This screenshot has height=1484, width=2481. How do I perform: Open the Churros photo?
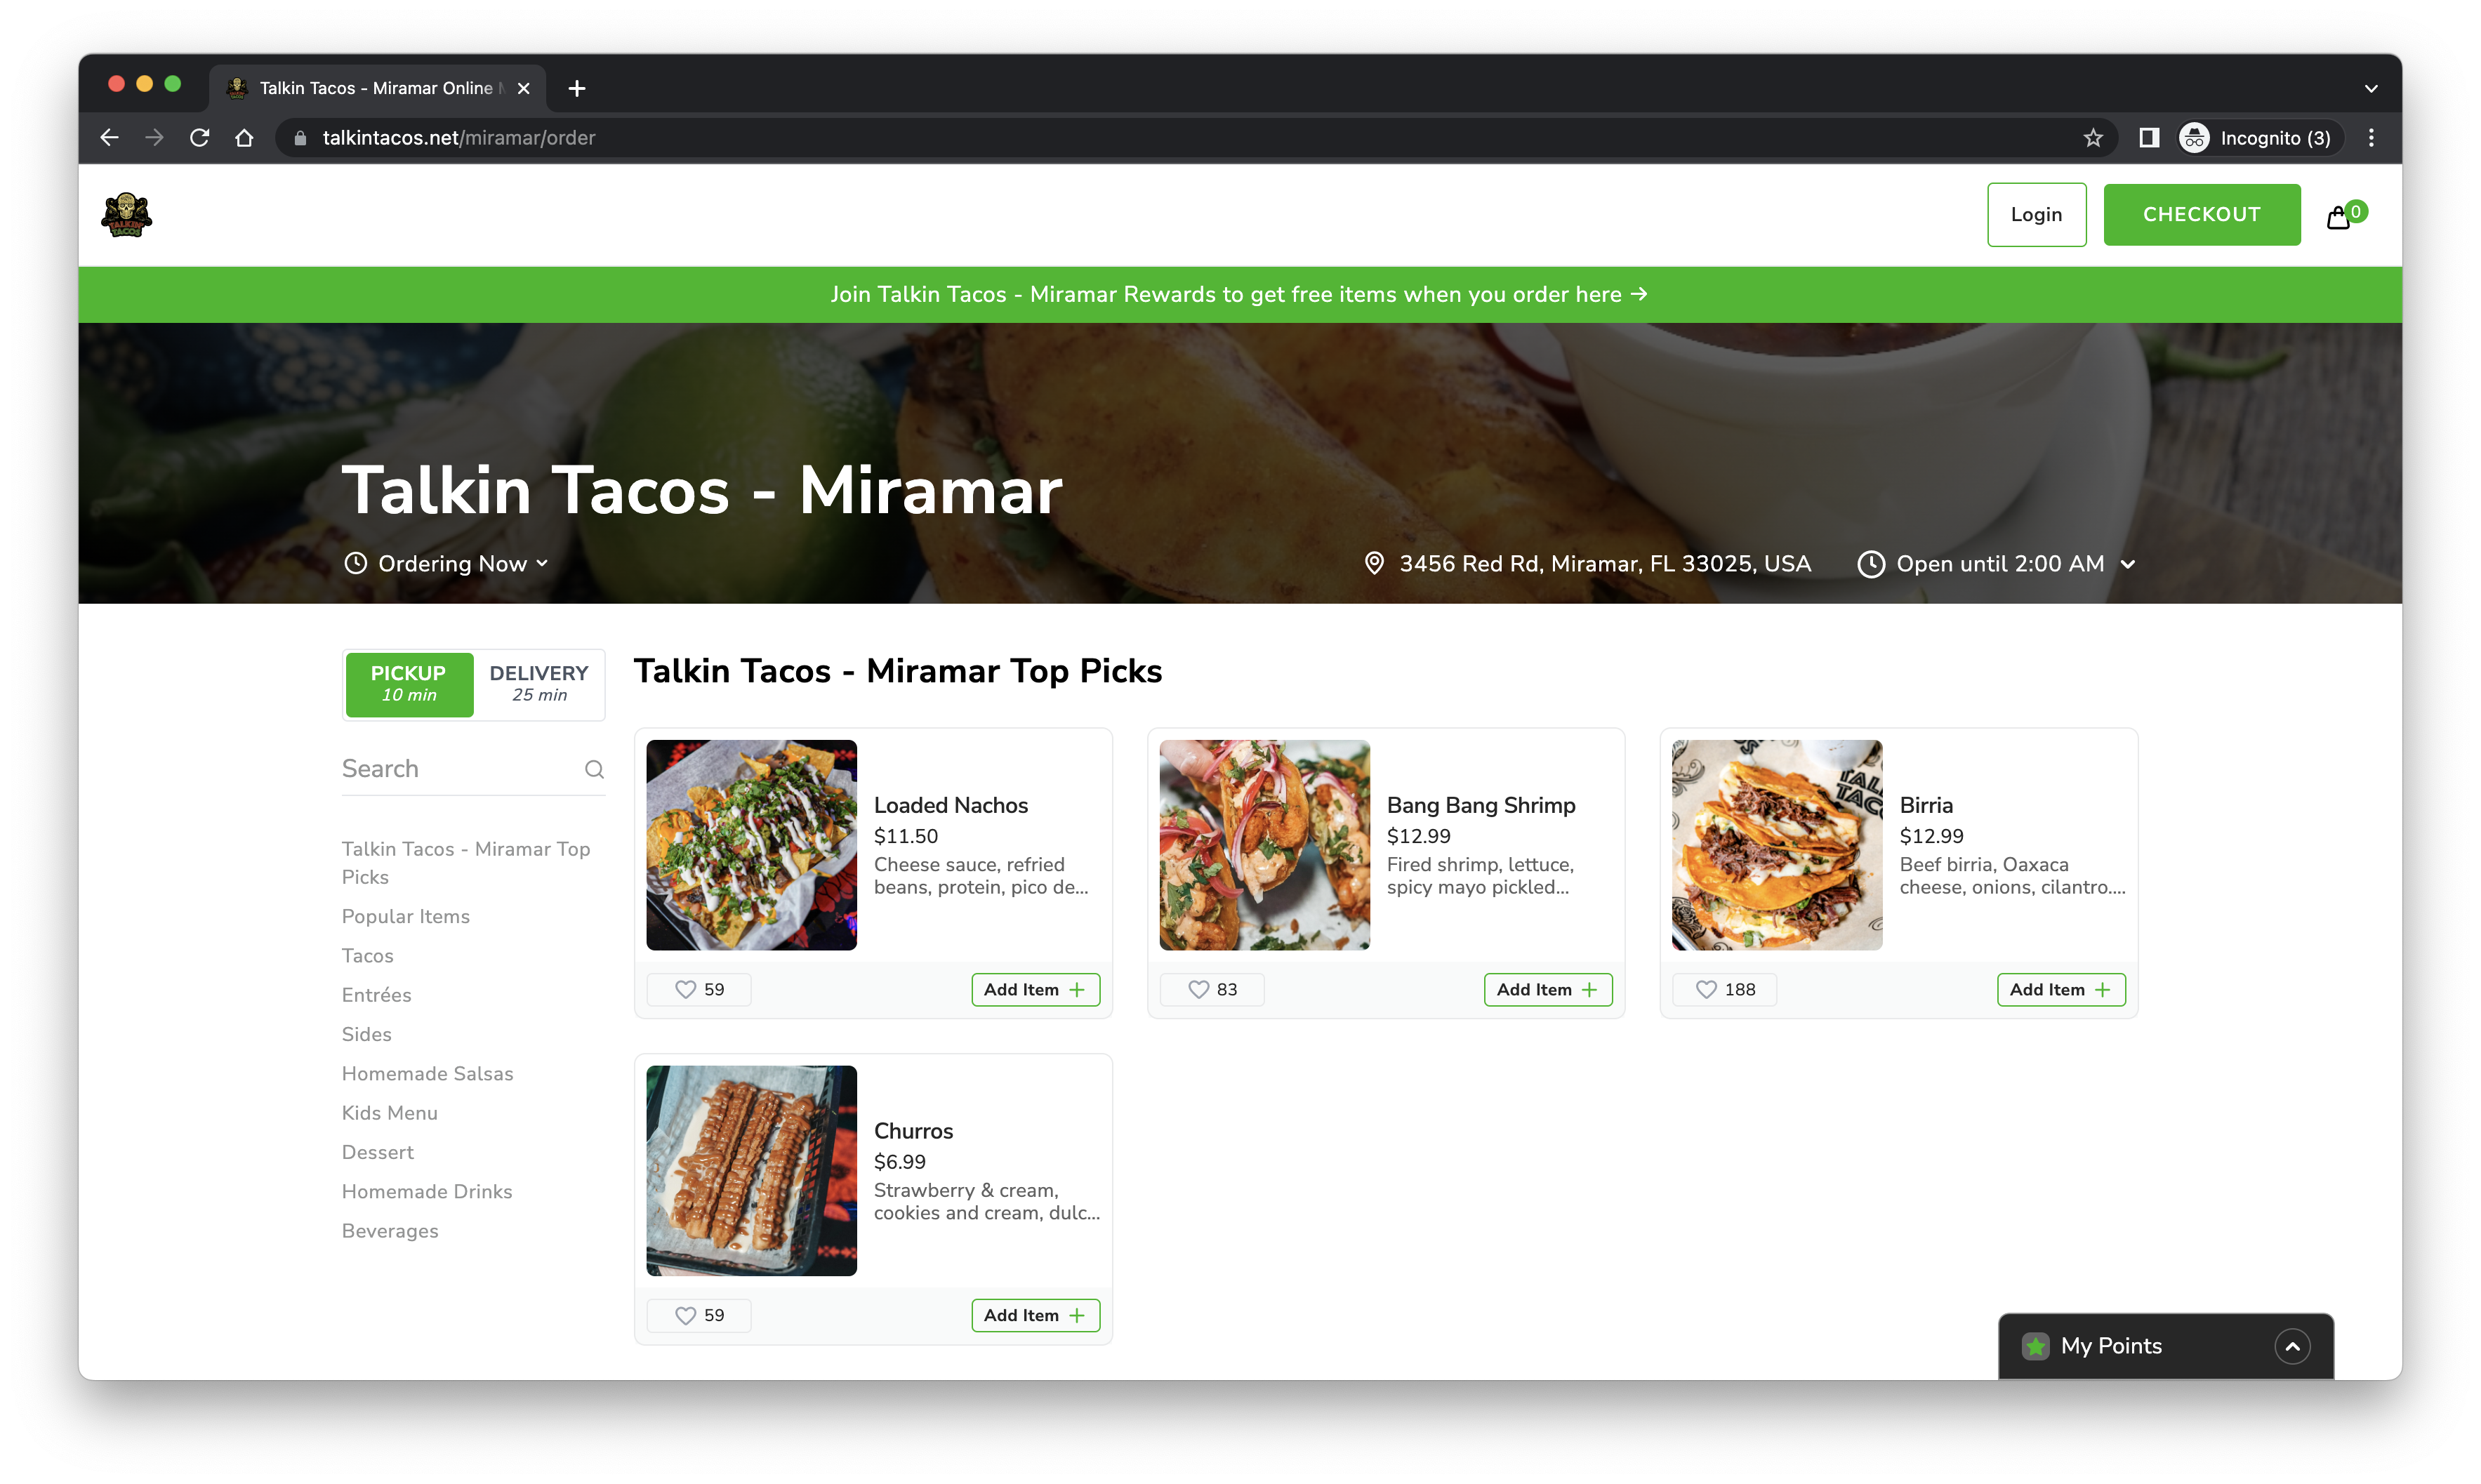tap(751, 1171)
